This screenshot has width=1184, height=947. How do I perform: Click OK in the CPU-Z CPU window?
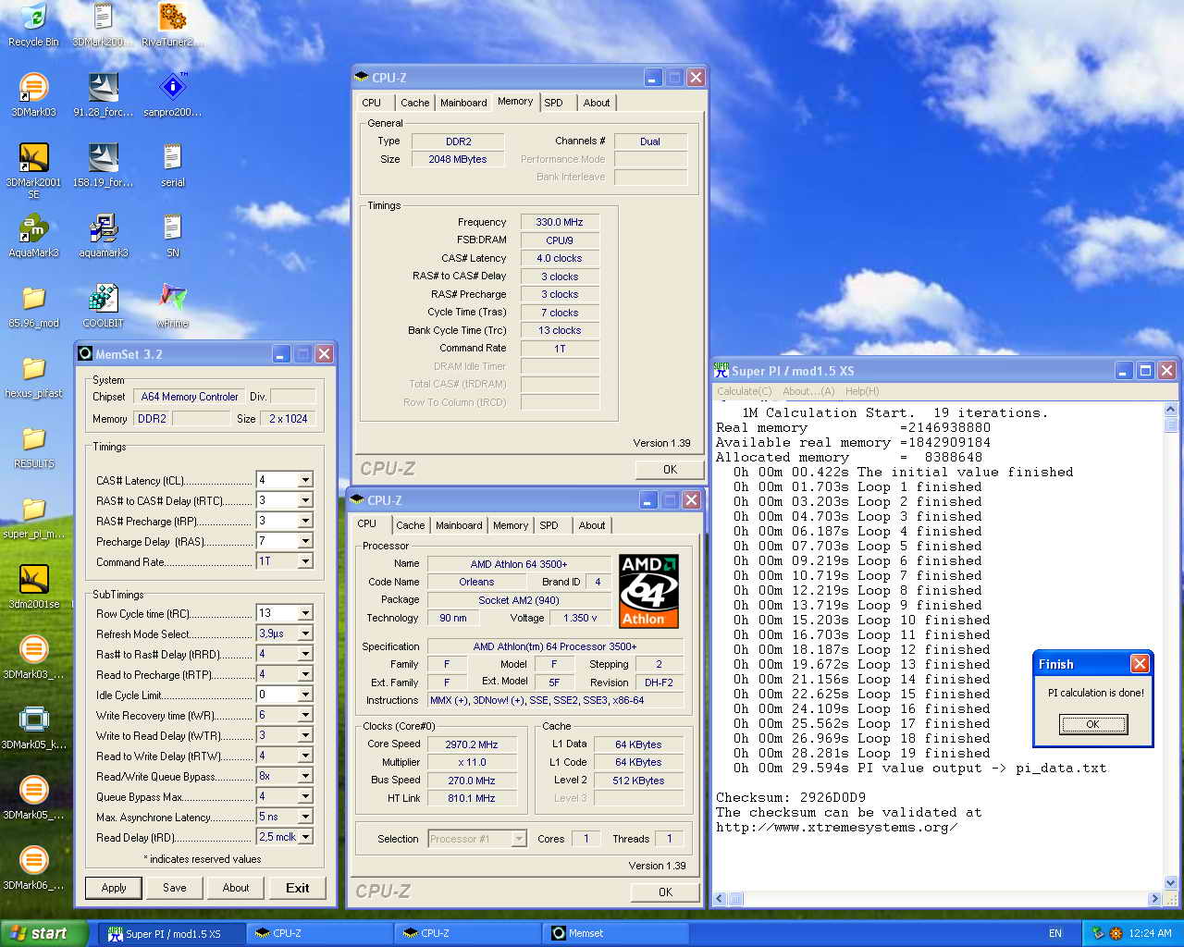(665, 892)
